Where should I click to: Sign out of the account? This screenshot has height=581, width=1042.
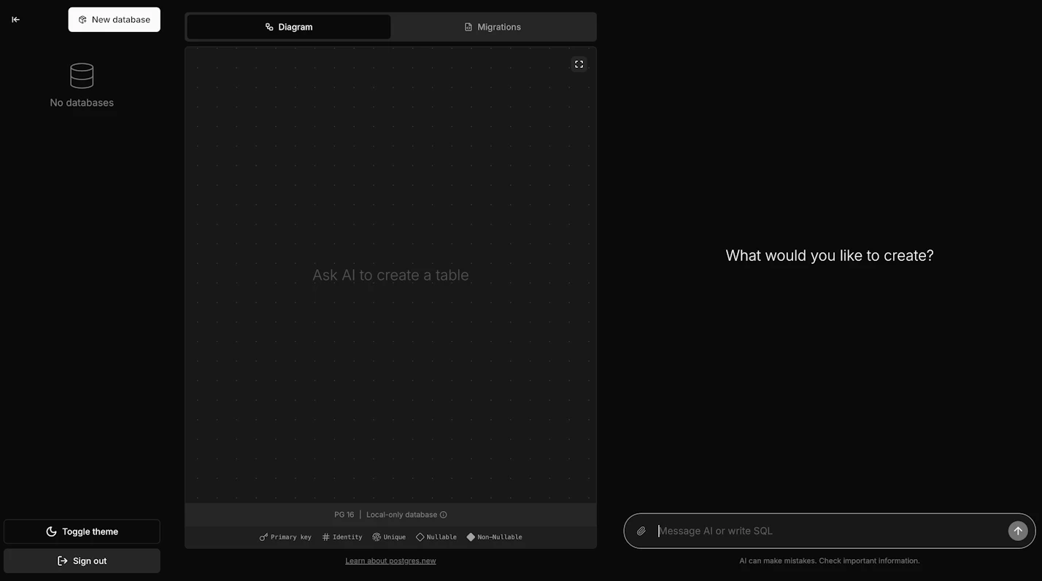pos(82,561)
